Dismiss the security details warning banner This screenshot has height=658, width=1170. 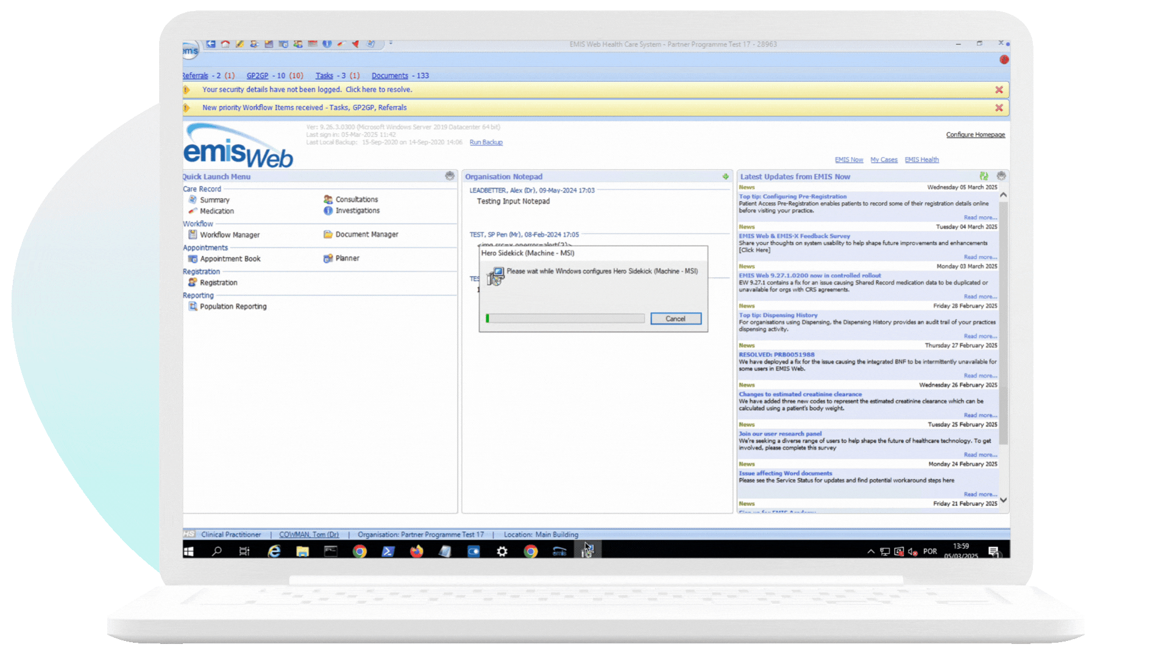tap(999, 90)
